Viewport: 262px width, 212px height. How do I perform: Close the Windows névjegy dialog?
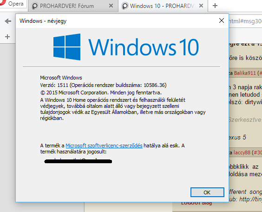222,20
